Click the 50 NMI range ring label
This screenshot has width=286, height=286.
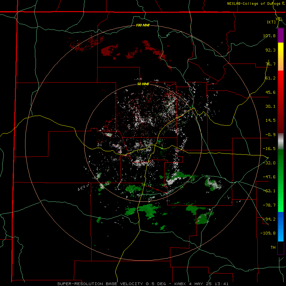click(x=143, y=84)
